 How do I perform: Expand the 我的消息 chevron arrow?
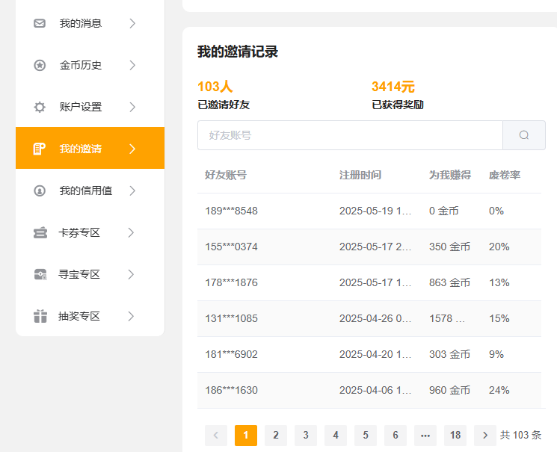tap(132, 23)
